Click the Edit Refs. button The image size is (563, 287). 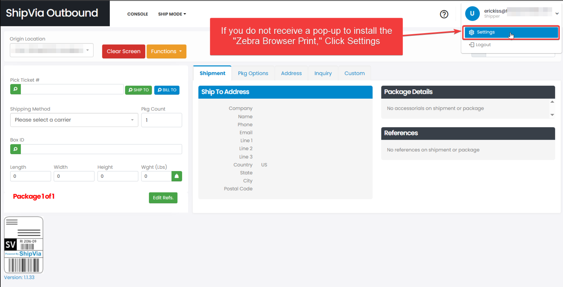(x=163, y=198)
